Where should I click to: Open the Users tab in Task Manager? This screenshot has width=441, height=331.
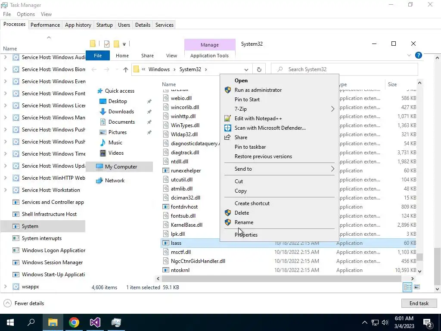point(124,25)
